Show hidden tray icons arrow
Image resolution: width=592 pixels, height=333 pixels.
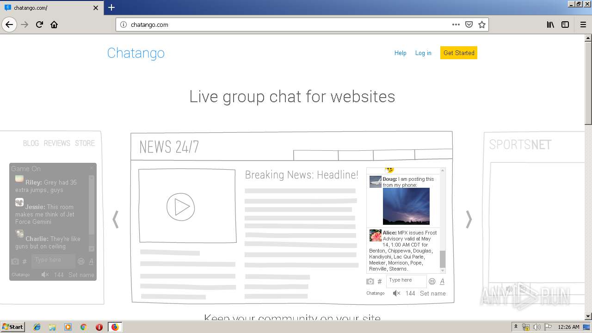pos(516,327)
